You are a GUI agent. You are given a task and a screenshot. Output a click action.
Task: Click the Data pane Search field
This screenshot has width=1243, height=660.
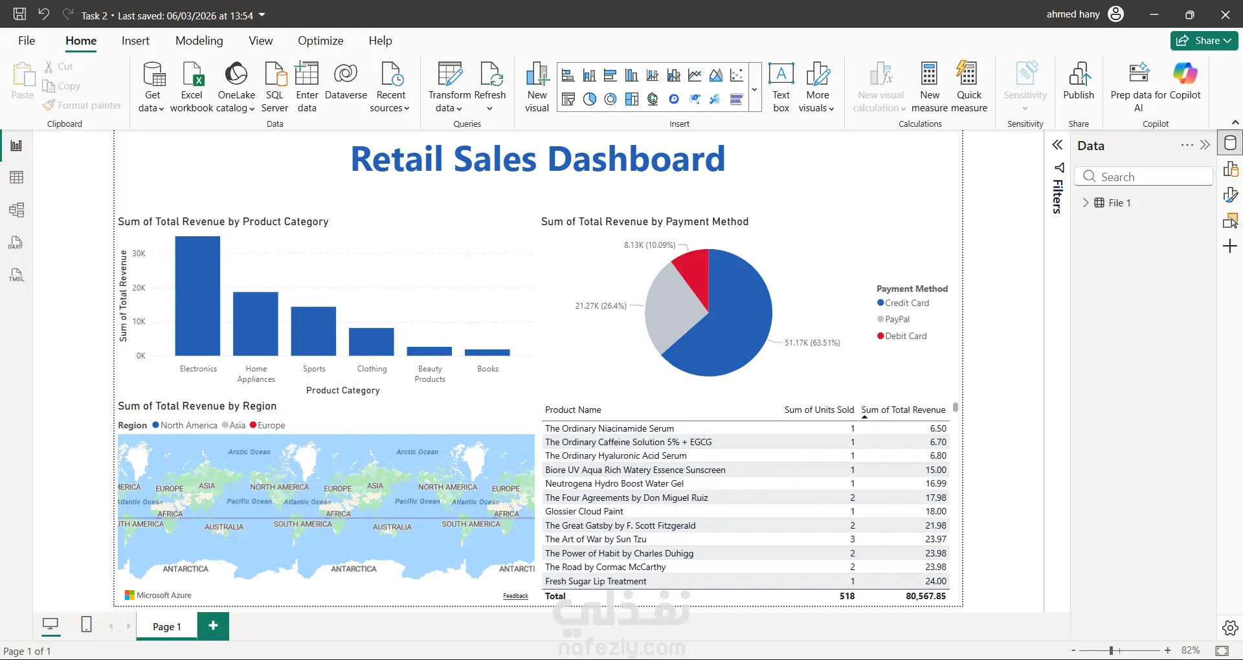point(1143,177)
